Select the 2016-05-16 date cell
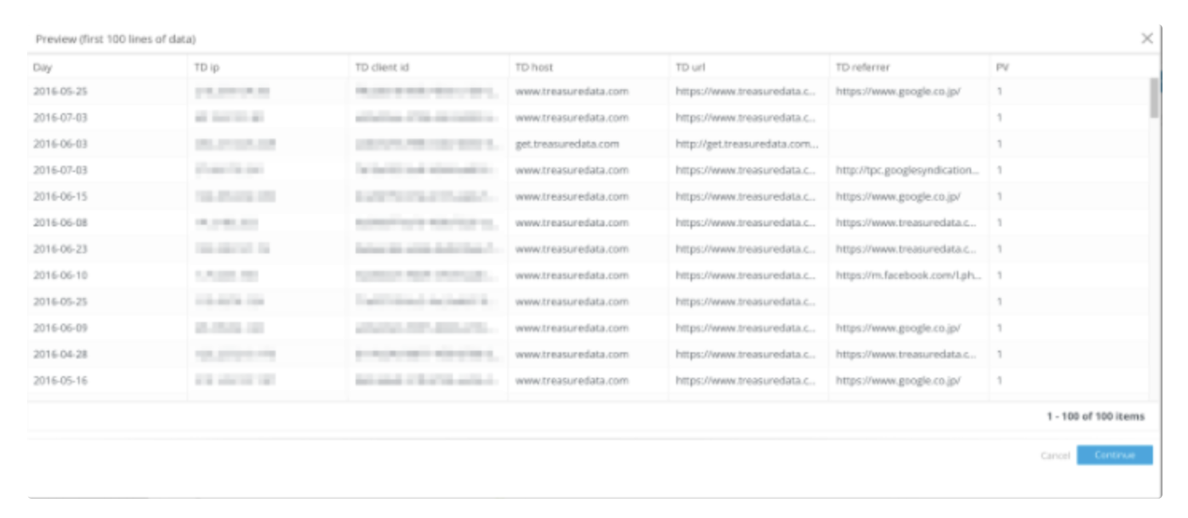The width and height of the screenshot is (1188, 518). click(x=61, y=381)
